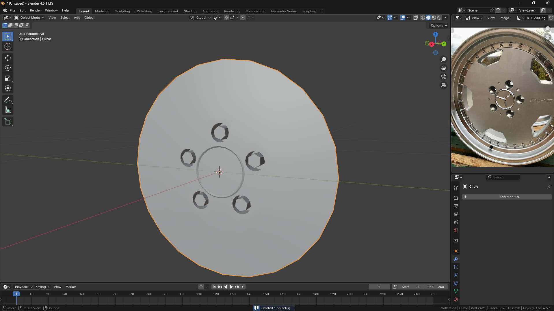Play the animation forward

pyautogui.click(x=231, y=287)
